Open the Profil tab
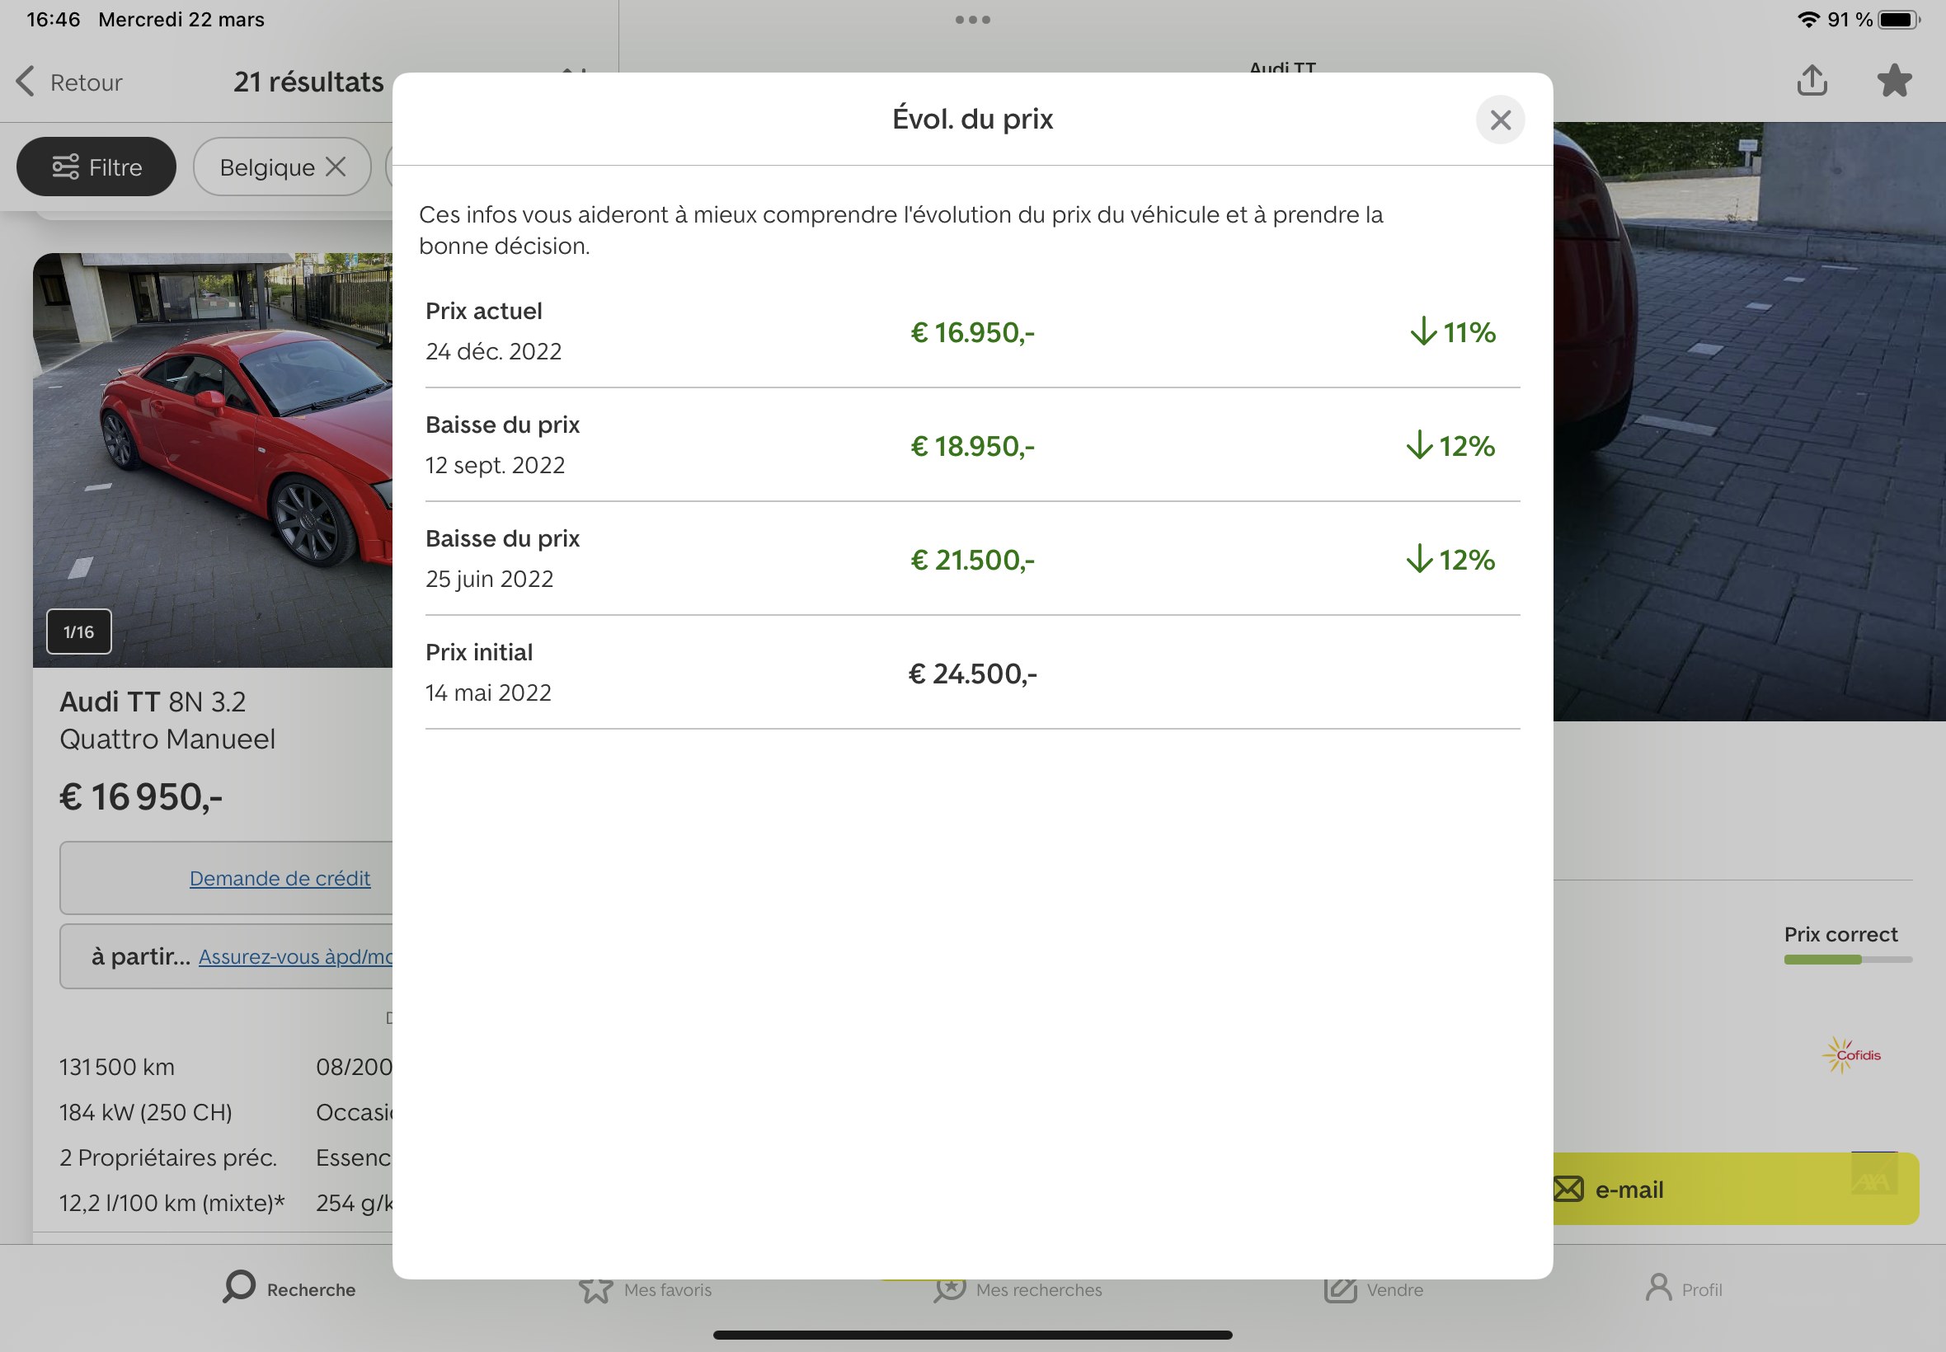 click(x=1685, y=1289)
